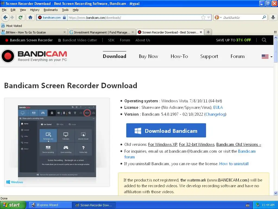Click the vertical scrollbar thumb
The height and width of the screenshot is (209, 278).
(x=276, y=51)
